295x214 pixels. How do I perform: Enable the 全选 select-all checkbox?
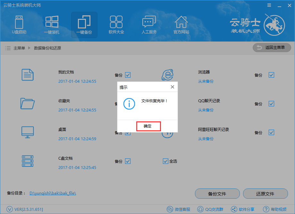pyautogui.click(x=165, y=161)
